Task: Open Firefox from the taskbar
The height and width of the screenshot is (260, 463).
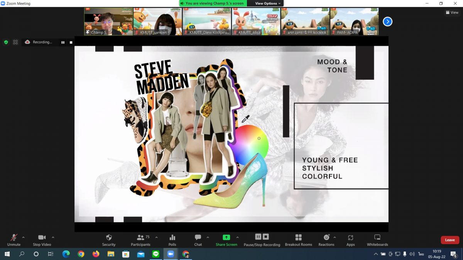Action: click(96, 254)
